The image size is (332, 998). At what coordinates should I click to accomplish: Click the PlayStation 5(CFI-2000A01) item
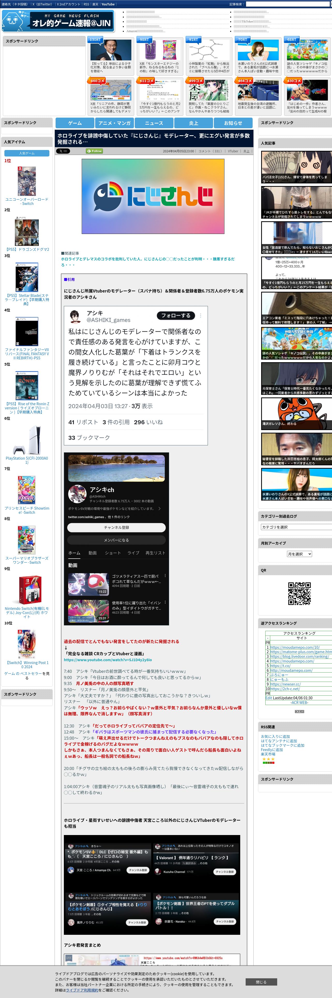[x=27, y=460]
